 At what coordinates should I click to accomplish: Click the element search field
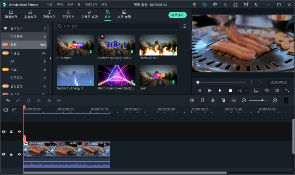click(118, 26)
